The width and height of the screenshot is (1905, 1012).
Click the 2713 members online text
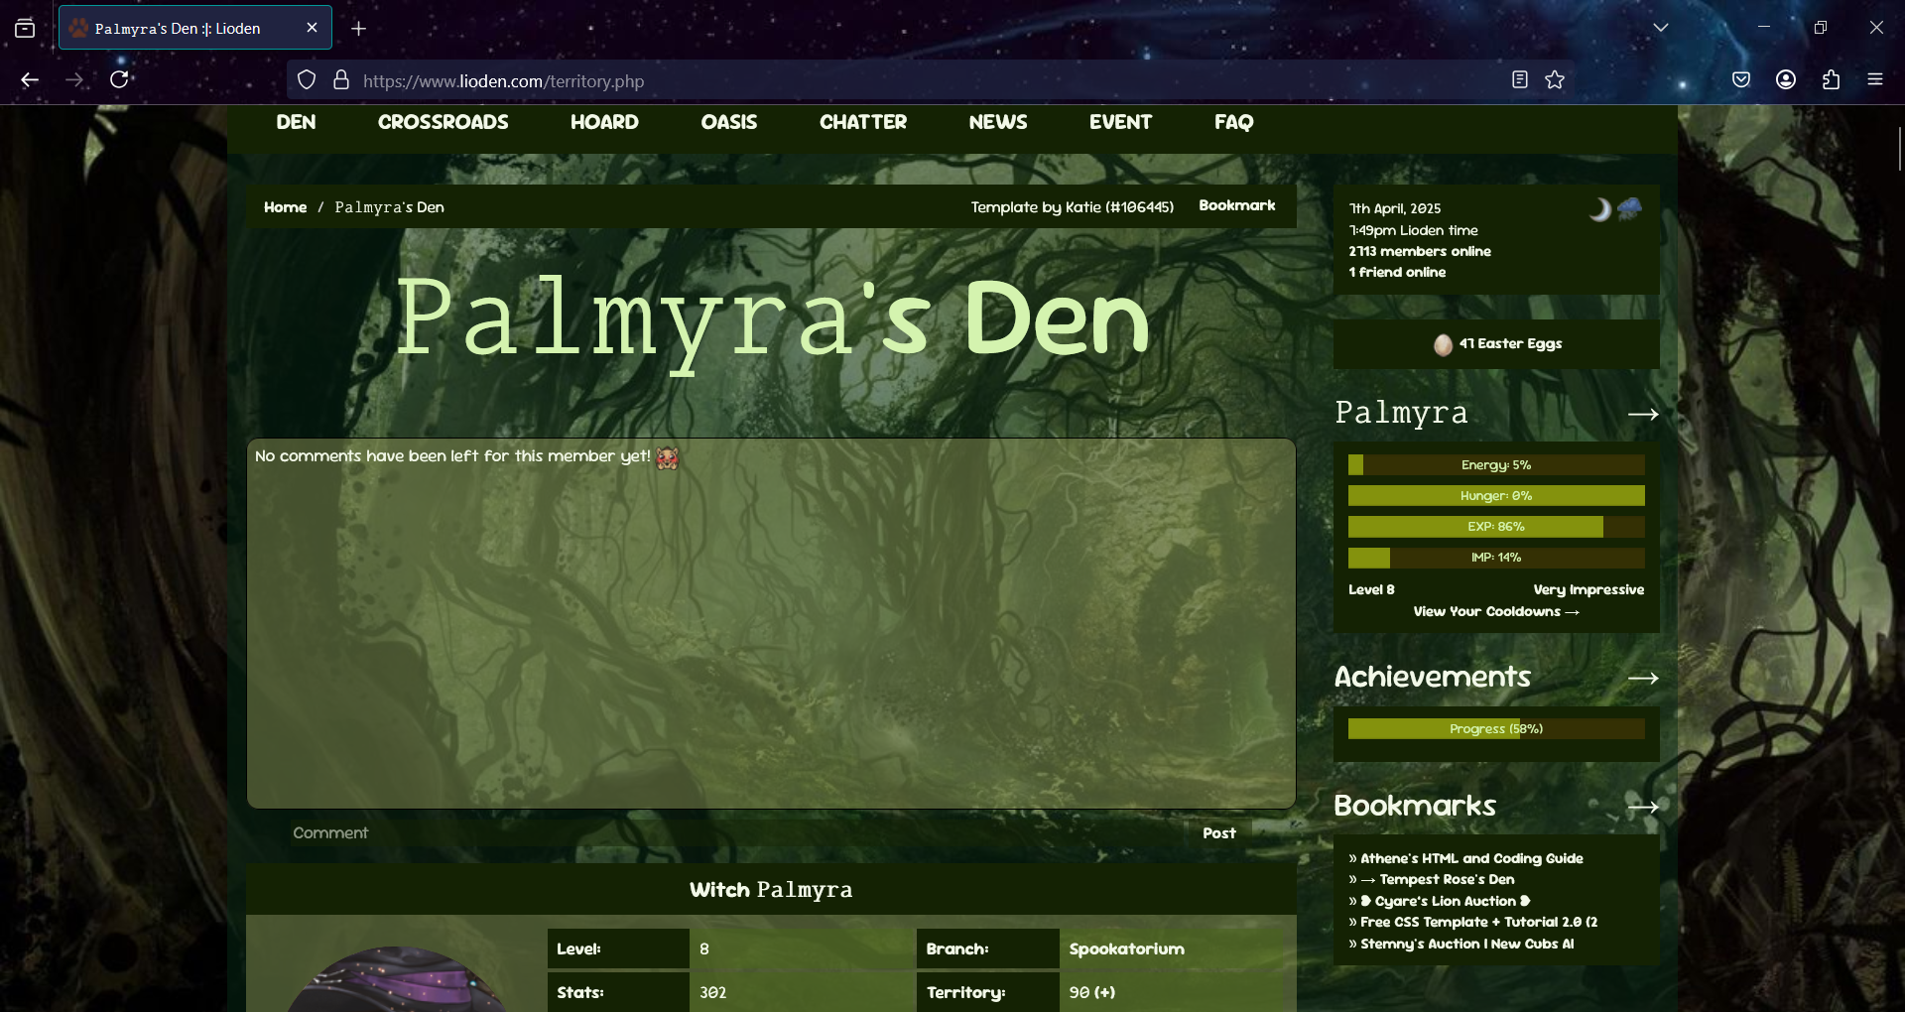click(x=1420, y=251)
